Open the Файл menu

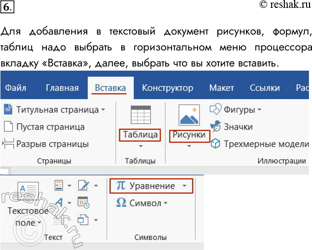click(x=16, y=88)
